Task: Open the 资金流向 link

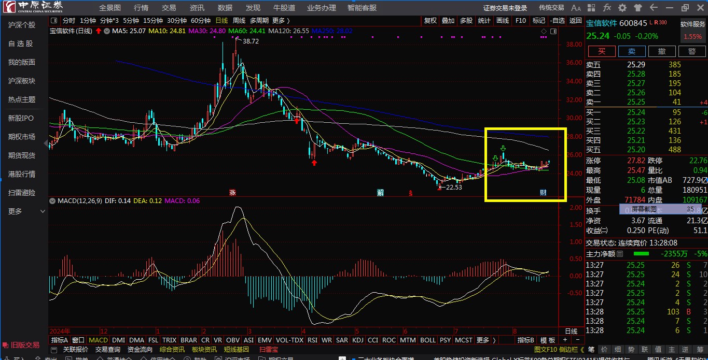Action: coord(140,350)
